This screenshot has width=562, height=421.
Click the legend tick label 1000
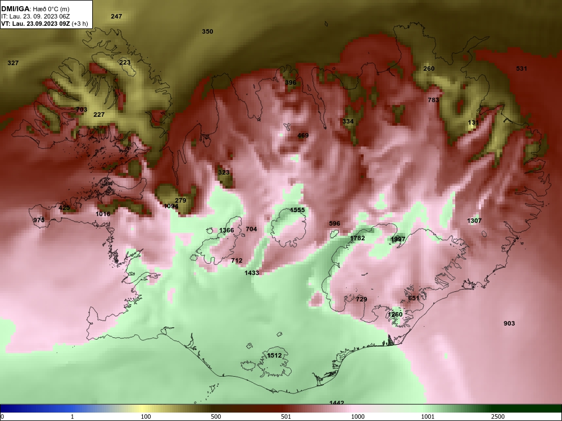click(358, 417)
